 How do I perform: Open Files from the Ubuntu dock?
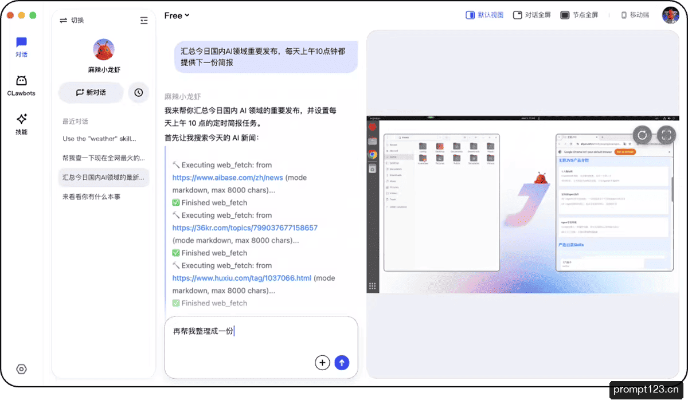(x=372, y=141)
